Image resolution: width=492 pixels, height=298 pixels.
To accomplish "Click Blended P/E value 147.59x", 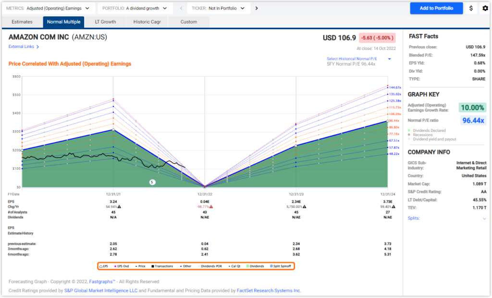I will point(478,55).
